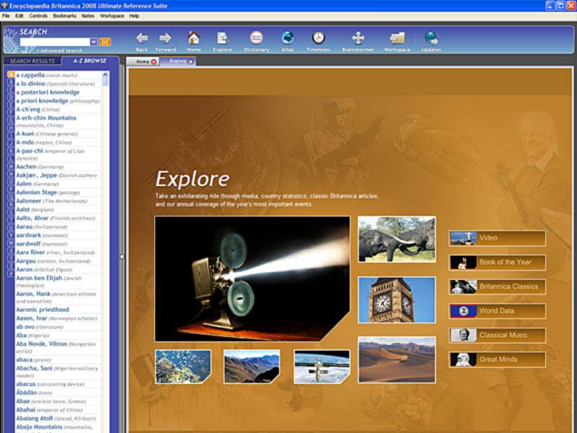Image resolution: width=577 pixels, height=433 pixels.
Task: Go forward with the Forward arrow
Action: (x=165, y=41)
